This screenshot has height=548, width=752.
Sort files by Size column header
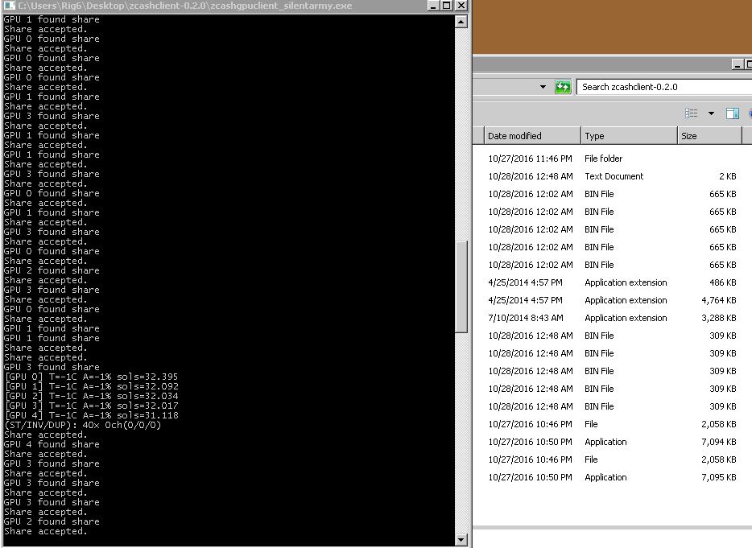coord(709,136)
